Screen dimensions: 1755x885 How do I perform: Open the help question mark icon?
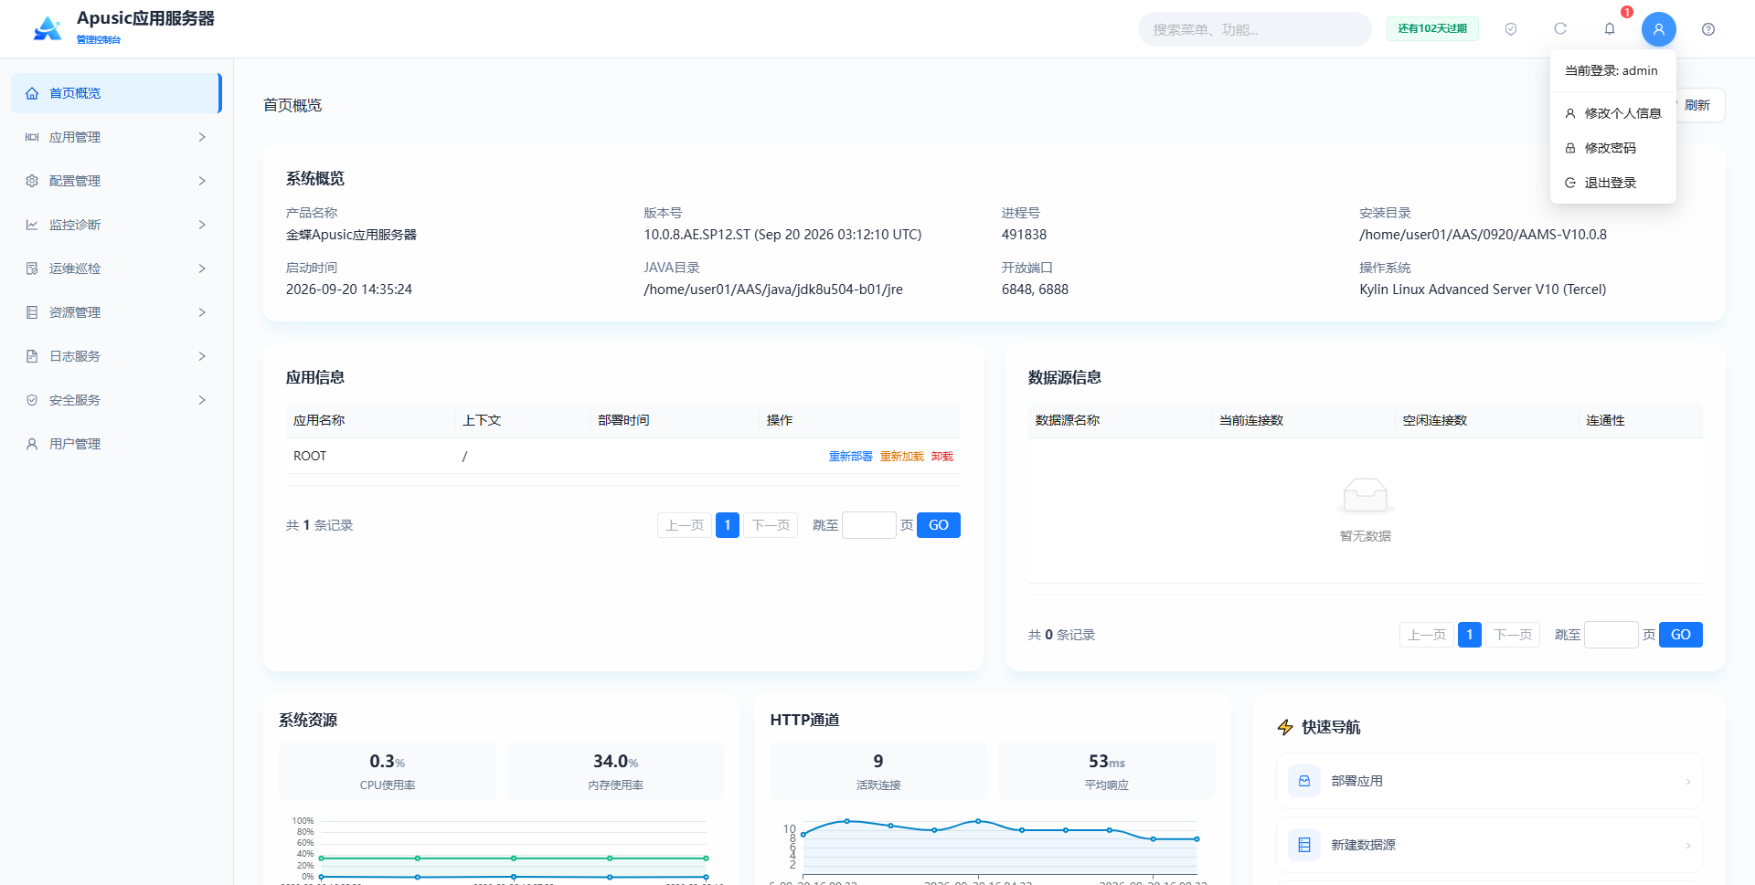pyautogui.click(x=1708, y=29)
